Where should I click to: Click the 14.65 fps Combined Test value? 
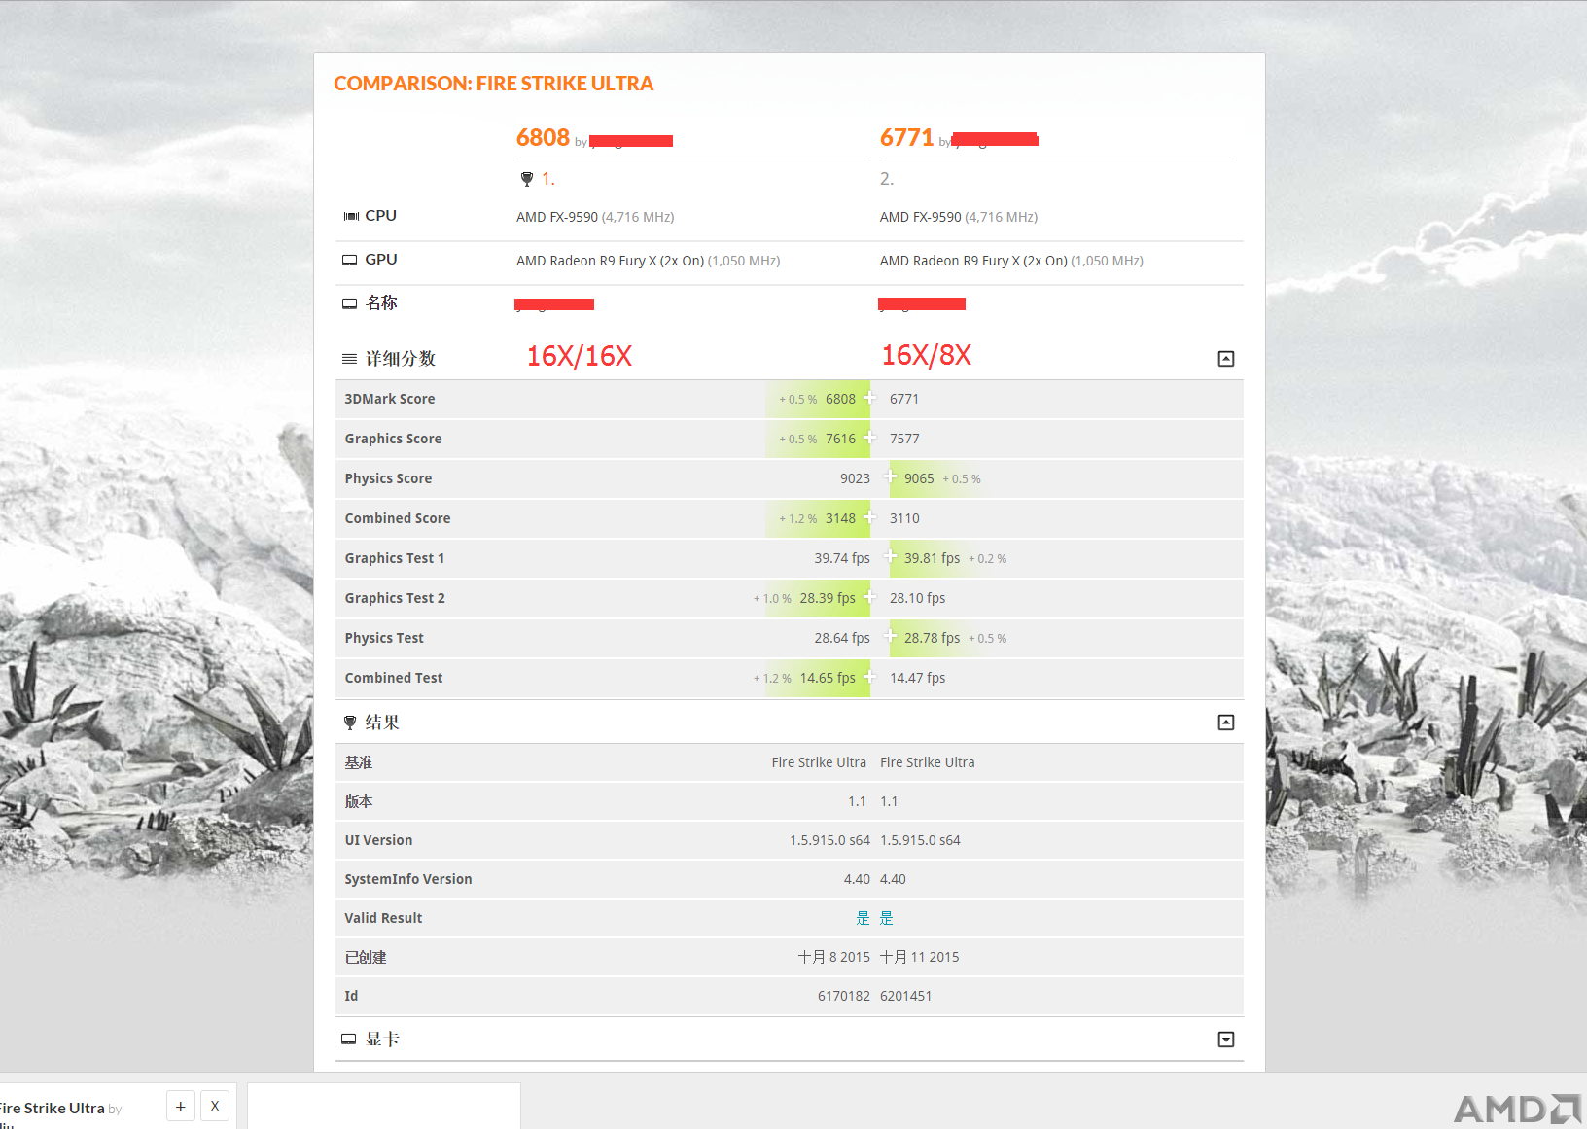tap(828, 678)
